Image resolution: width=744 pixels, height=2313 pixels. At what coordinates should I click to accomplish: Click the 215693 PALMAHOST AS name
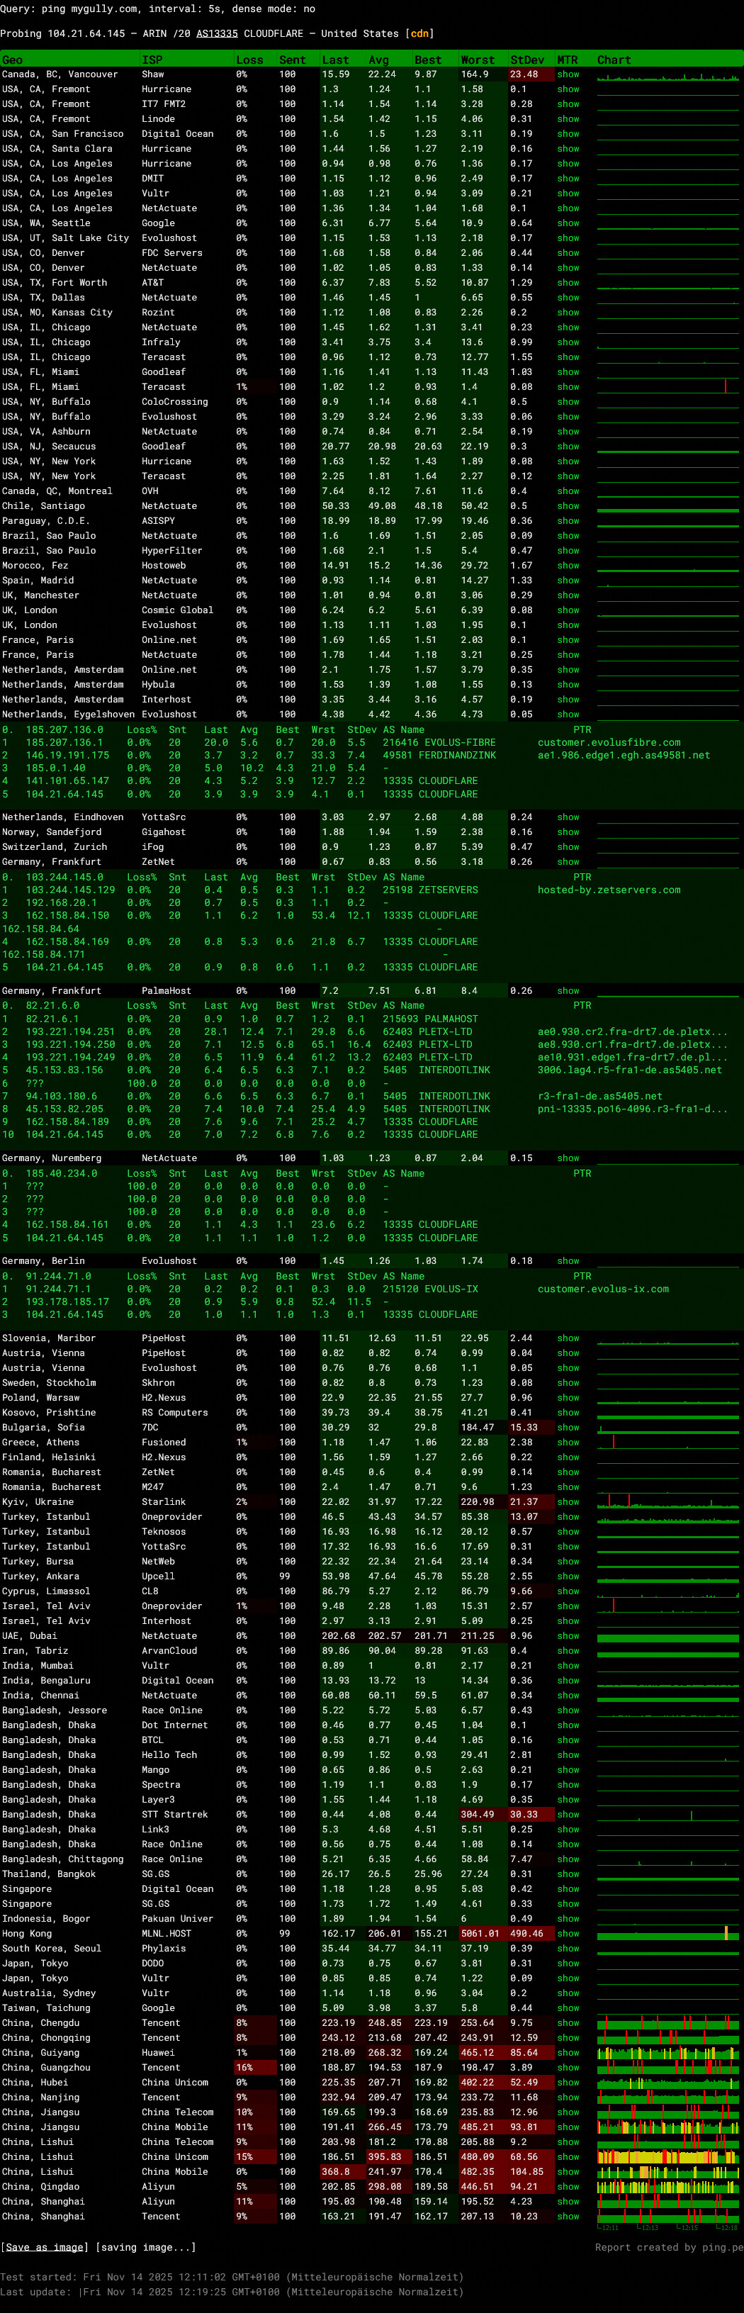point(430,1019)
